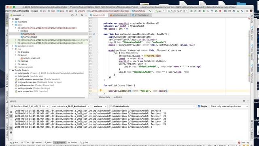Click the override gutter icon beside onCreate
Screen dimensions: 259x146
[94, 34]
